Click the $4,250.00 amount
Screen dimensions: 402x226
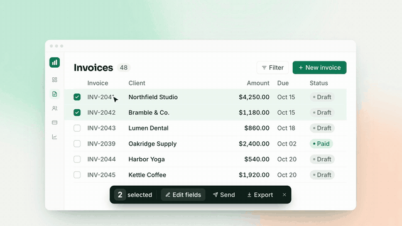click(254, 97)
